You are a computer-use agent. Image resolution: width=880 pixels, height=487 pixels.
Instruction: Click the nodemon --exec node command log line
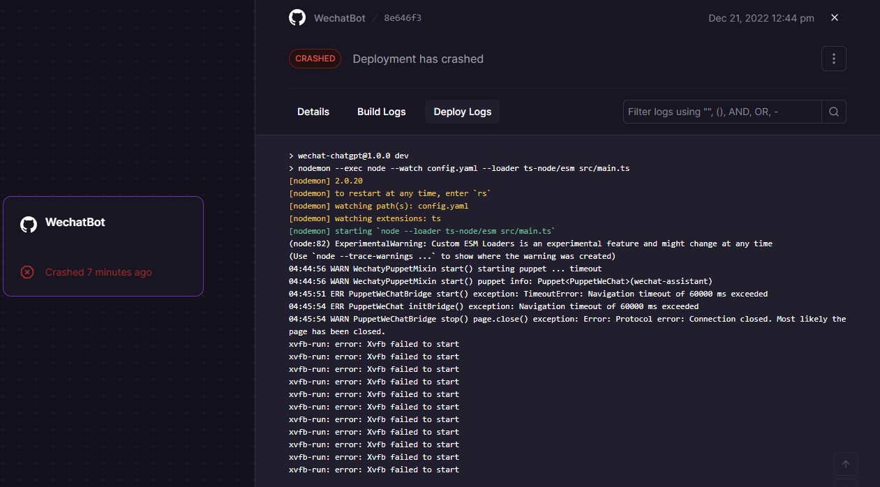459,168
